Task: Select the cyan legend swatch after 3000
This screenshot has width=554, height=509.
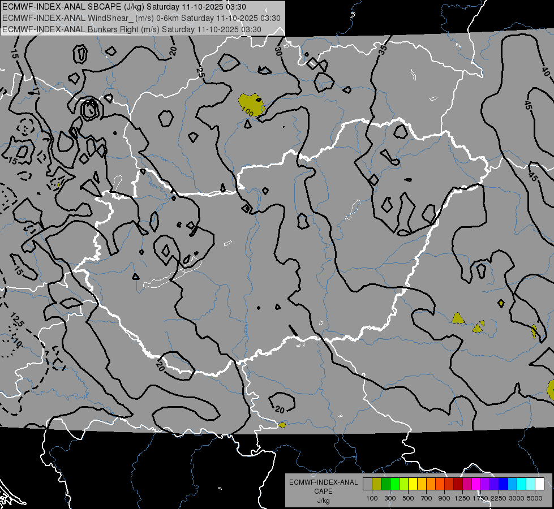Action: (x=522, y=484)
